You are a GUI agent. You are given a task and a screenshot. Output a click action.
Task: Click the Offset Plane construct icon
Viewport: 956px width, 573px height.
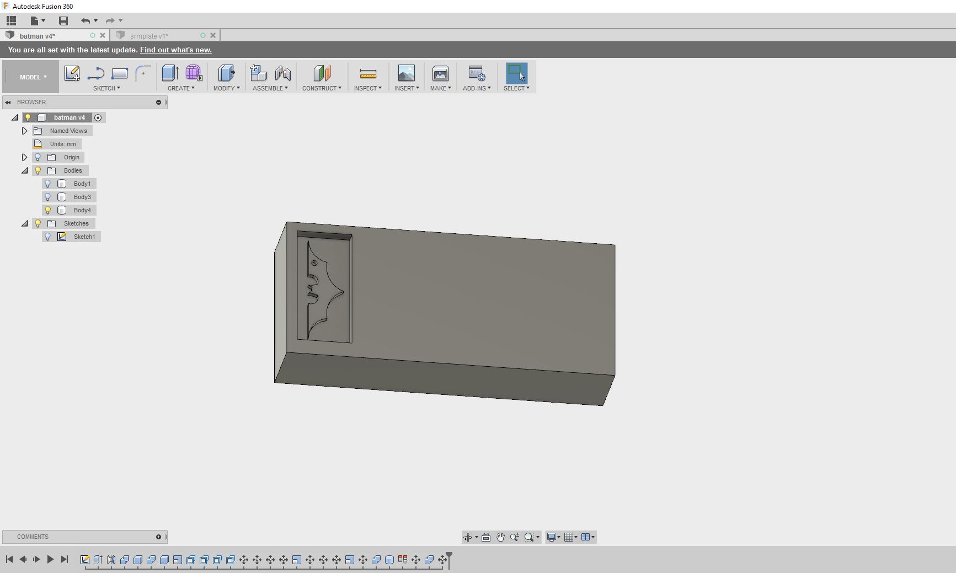(322, 73)
